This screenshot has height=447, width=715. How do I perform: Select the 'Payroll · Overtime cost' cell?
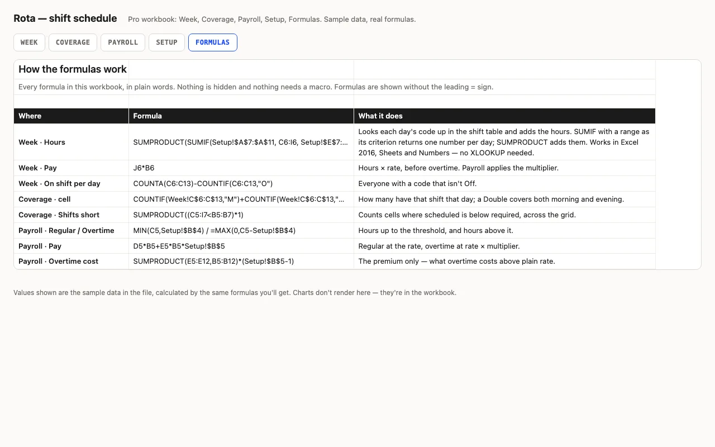coord(71,261)
